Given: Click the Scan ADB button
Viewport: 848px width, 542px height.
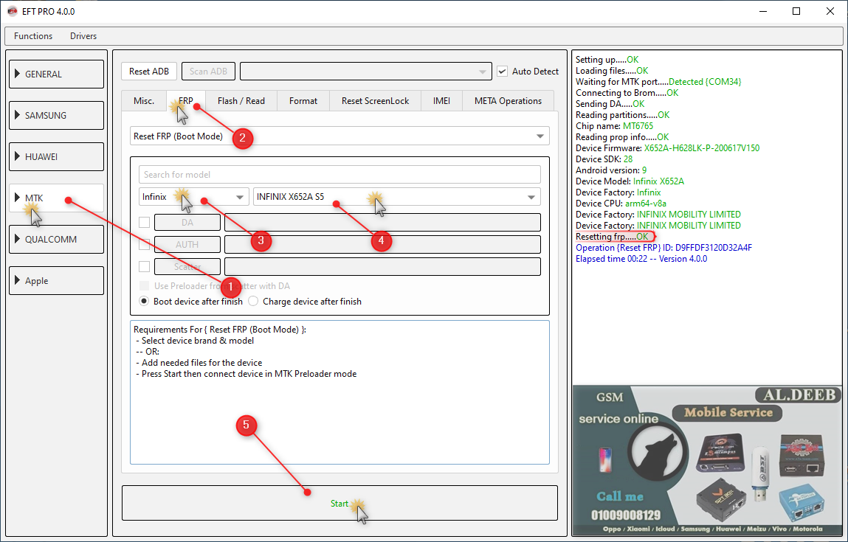Looking at the screenshot, I should 208,72.
